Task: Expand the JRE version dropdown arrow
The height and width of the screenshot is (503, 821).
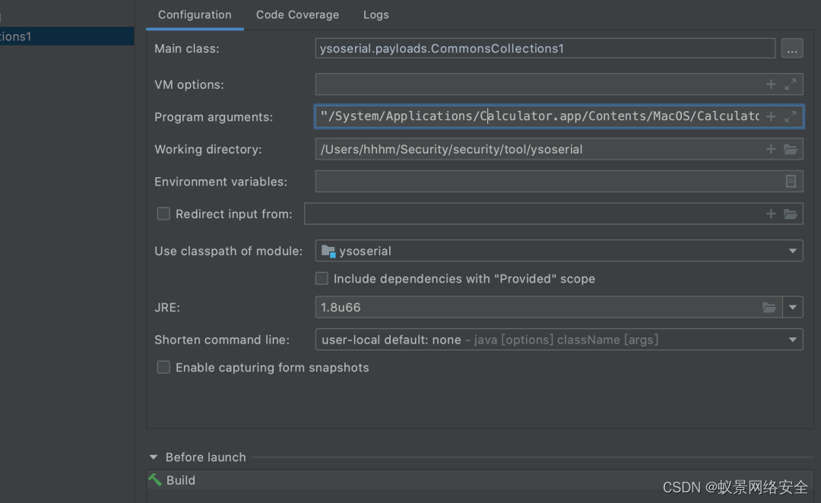Action: pyautogui.click(x=793, y=308)
